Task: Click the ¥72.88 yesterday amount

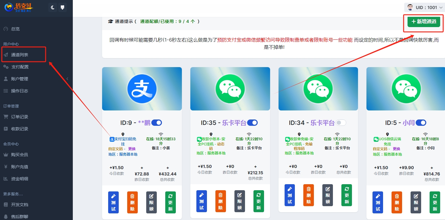Action: 142,174
